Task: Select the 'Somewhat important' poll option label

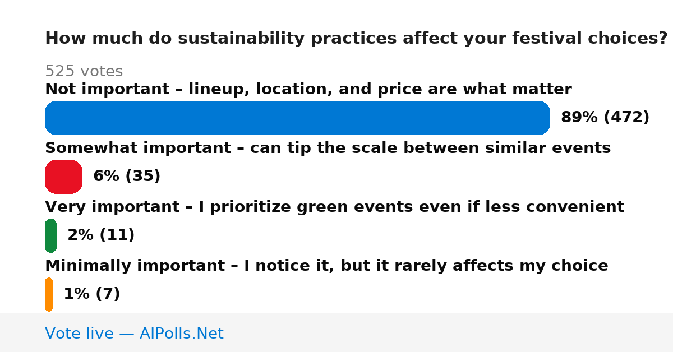Action: tap(328, 148)
